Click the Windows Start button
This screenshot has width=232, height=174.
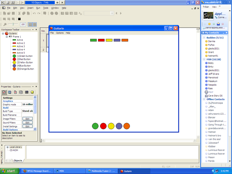(8, 171)
